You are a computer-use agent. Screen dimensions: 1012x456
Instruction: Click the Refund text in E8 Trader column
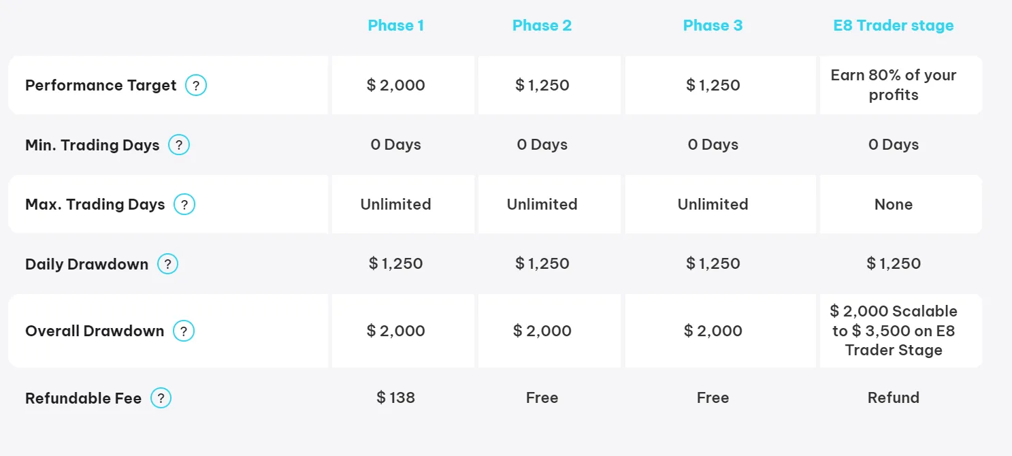click(893, 397)
